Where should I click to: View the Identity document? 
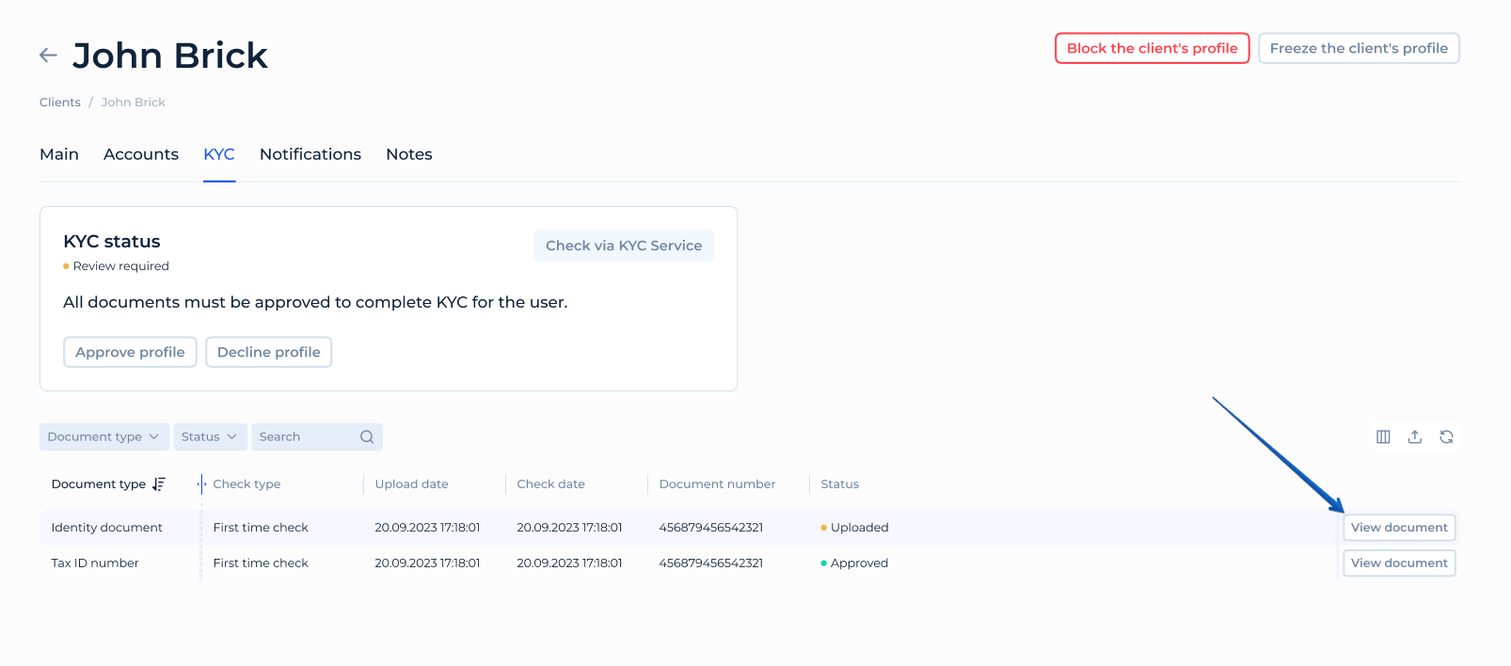[1399, 528]
